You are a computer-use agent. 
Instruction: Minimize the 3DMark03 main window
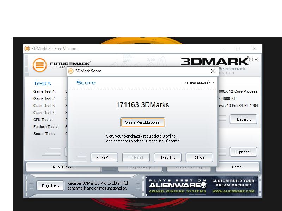click(x=222, y=49)
